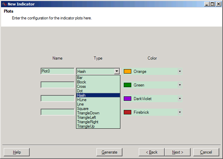Click the empty name field beside Green
The height and width of the screenshot is (159, 223).
(x=58, y=85)
